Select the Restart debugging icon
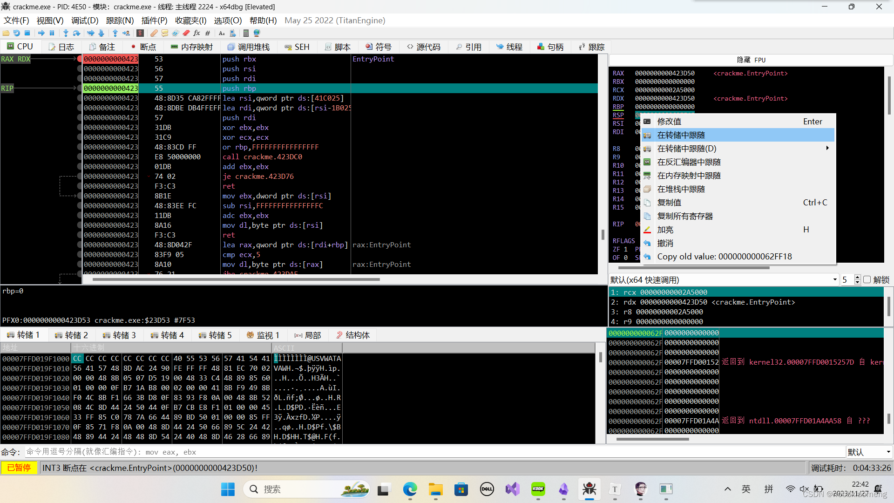Screen dimensions: 894x503 click(x=17, y=33)
